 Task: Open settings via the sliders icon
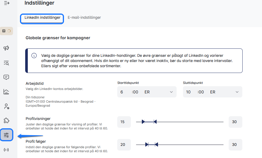click(x=6, y=135)
